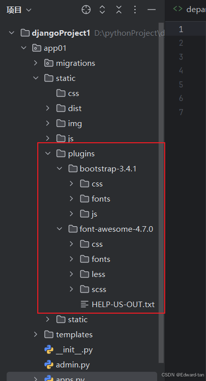206x381 pixels.
Task: Expand the templates folder chevron
Action: pyautogui.click(x=36, y=335)
